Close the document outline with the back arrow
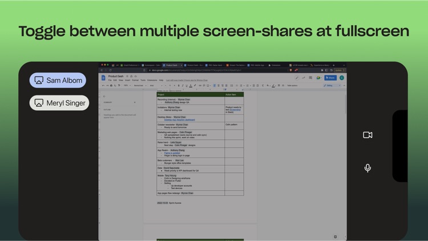Image resolution: width=428 pixels, height=241 pixels. click(104, 96)
